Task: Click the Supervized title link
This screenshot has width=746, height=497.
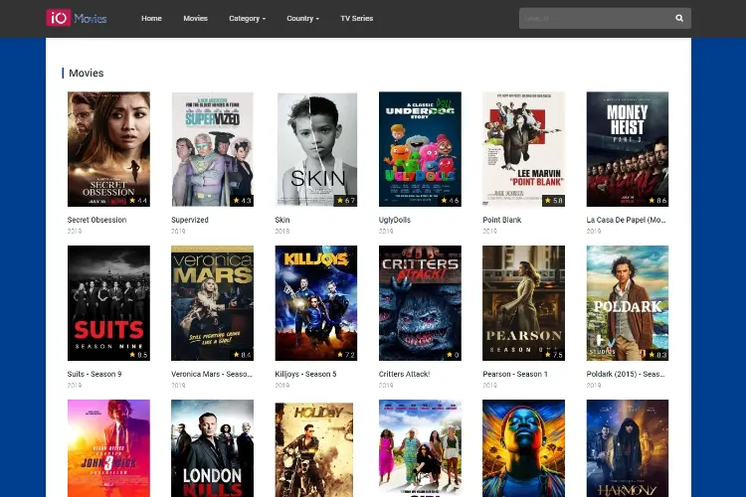Action: pyautogui.click(x=190, y=220)
